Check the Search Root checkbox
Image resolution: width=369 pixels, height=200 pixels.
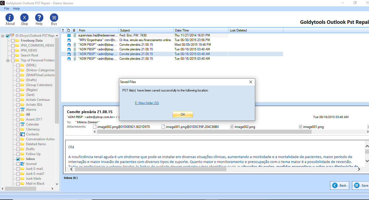pyautogui.click(x=13, y=55)
